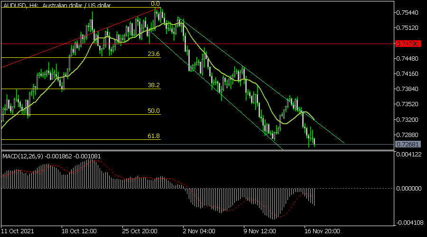Click the Fibonacci 50.0 level label
This screenshot has height=237, width=427.
tap(154, 111)
